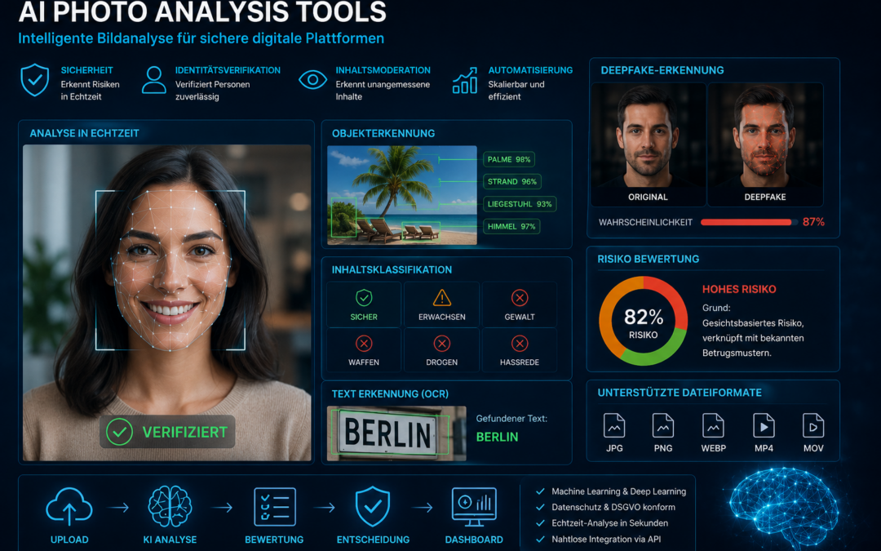The image size is (881, 551).
Task: Select the Gewalt cross icon
Action: [x=519, y=297]
